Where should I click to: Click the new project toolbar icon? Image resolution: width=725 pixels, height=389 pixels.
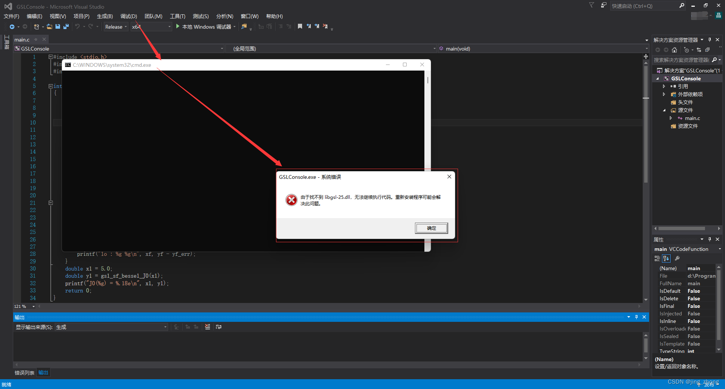(37, 27)
